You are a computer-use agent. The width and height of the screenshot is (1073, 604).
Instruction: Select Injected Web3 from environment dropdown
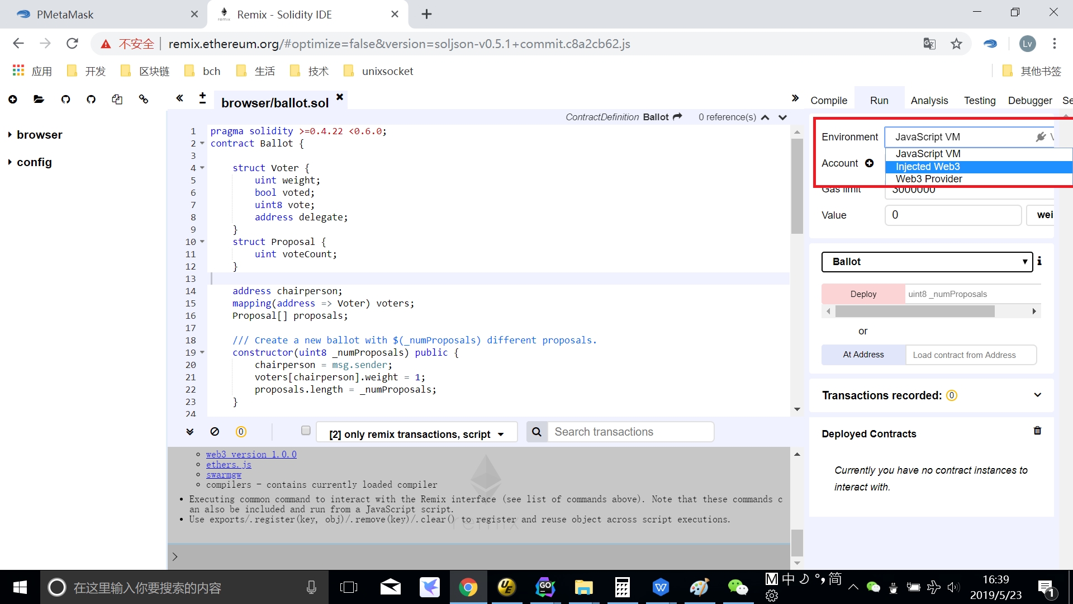click(928, 167)
